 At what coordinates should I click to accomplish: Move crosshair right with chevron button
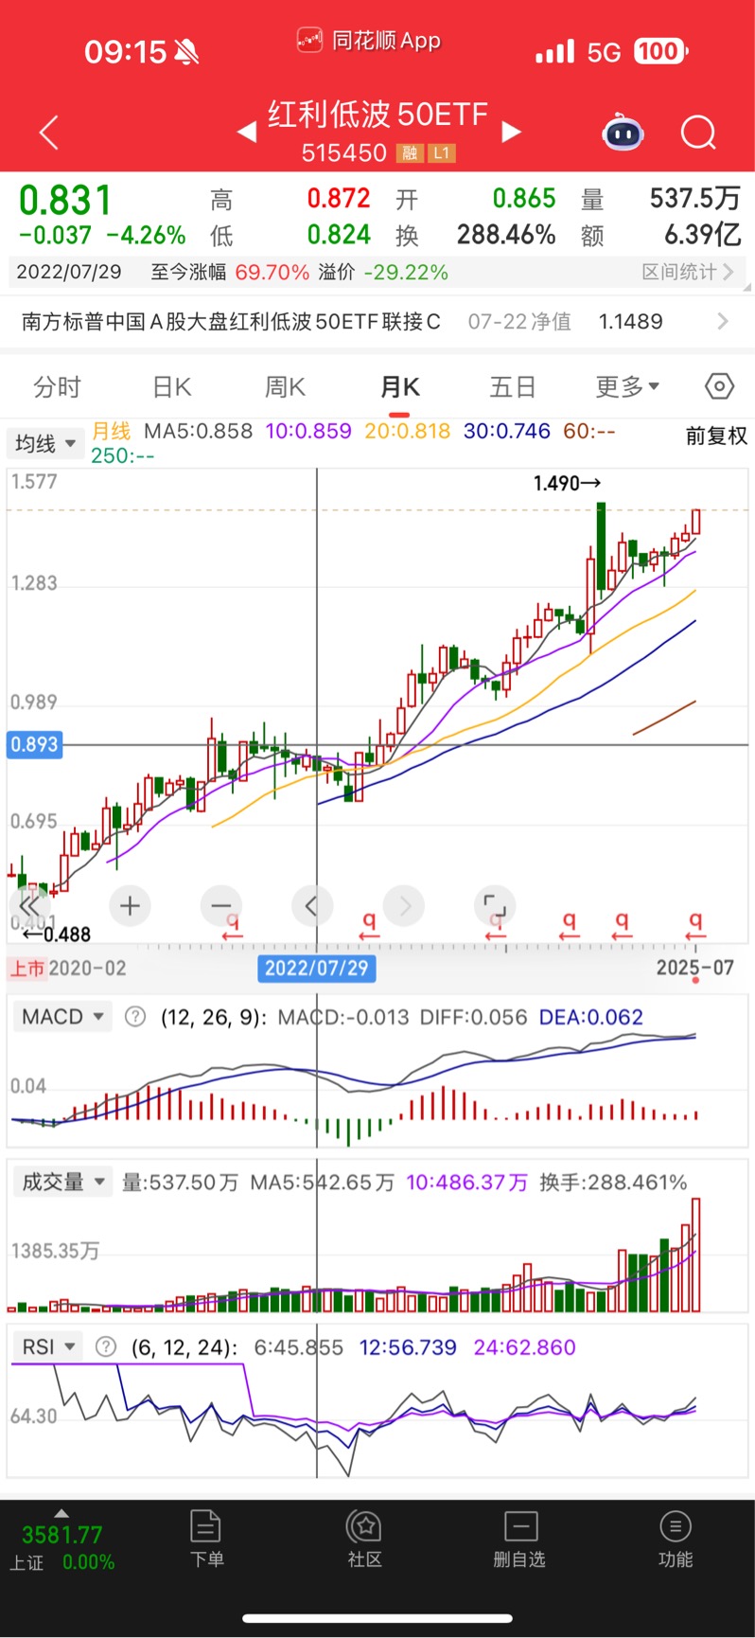(404, 906)
